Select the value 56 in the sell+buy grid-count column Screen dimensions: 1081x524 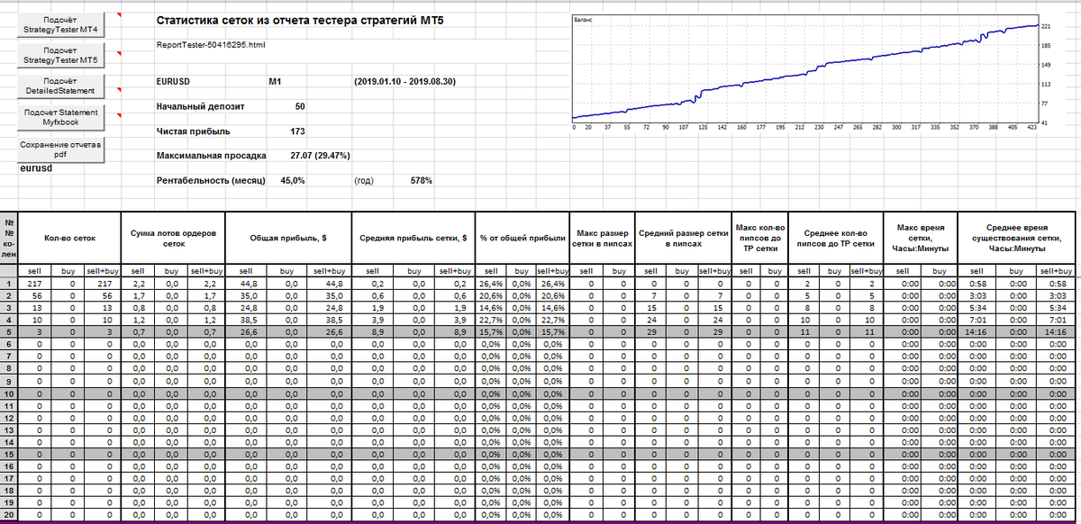click(104, 295)
